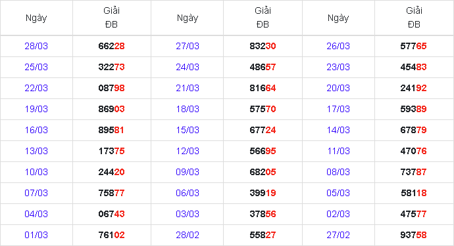The width and height of the screenshot is (454, 246).
Task: Select the 25/03 result date
Action: click(36, 67)
